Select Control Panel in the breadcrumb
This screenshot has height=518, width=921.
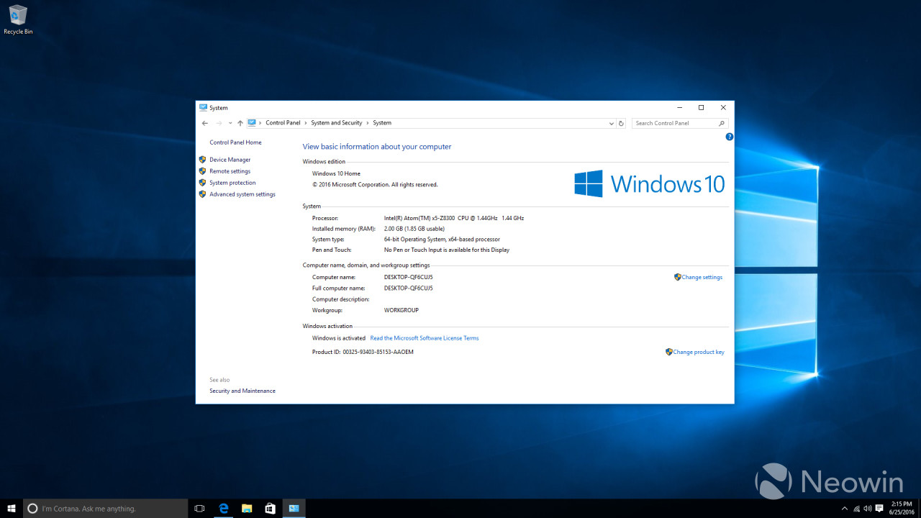coord(283,123)
